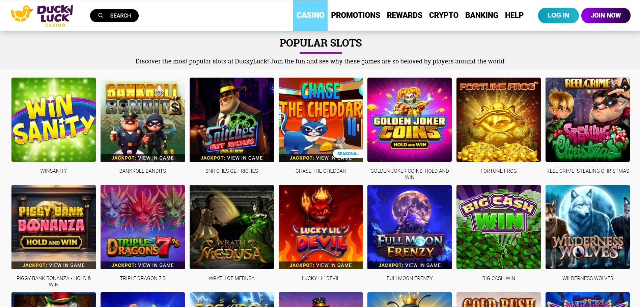Open the Lucky Lil' Devil thumbnail
640x307 pixels.
(321, 227)
